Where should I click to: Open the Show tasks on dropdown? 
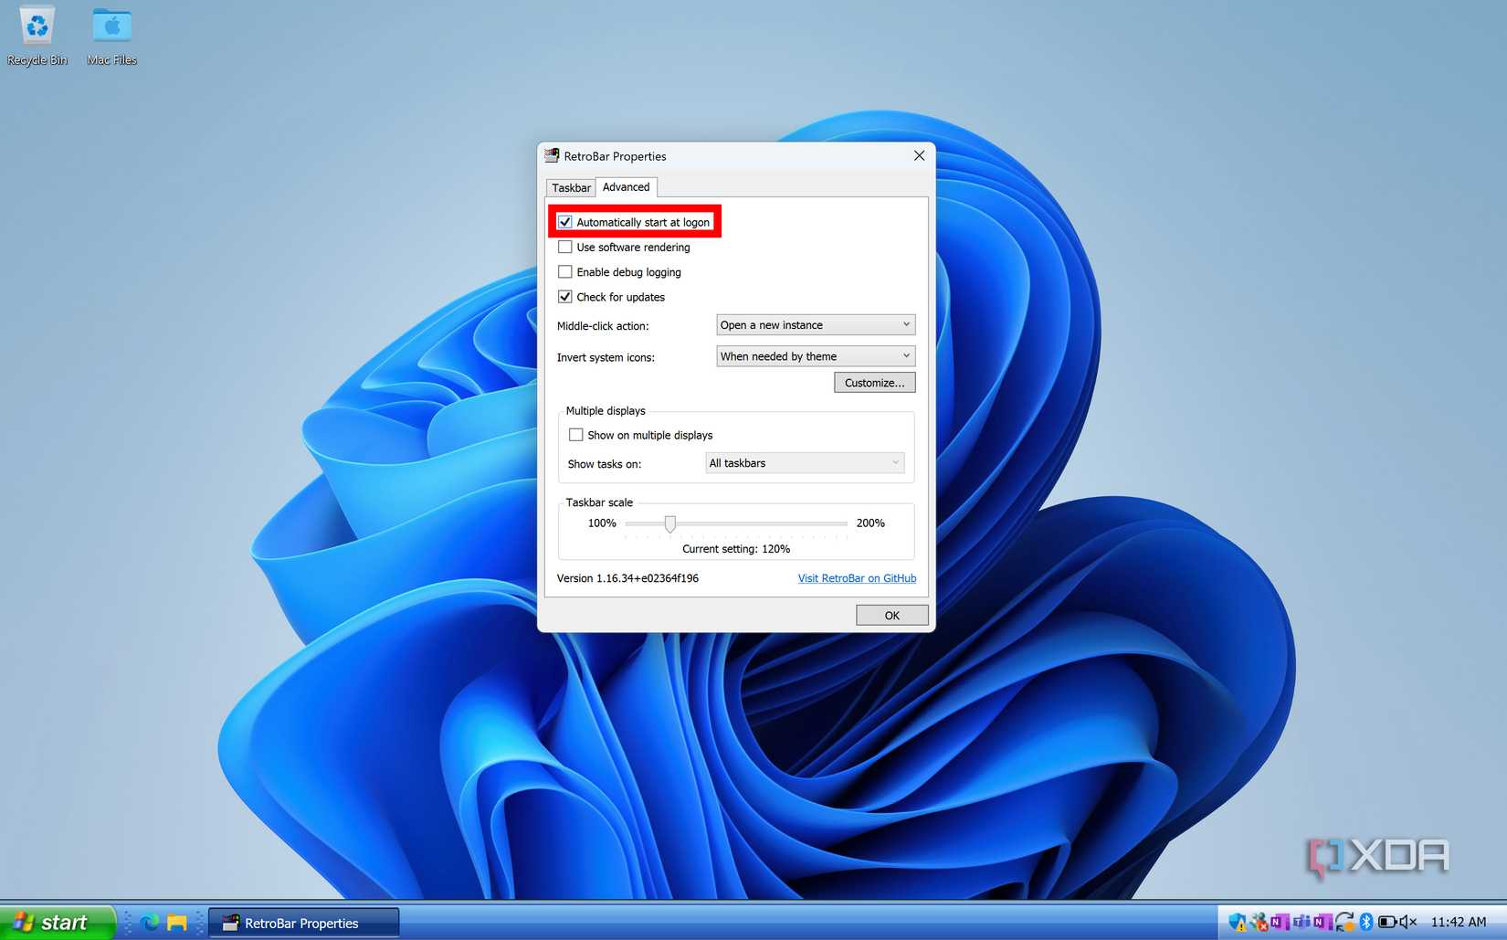[803, 462]
